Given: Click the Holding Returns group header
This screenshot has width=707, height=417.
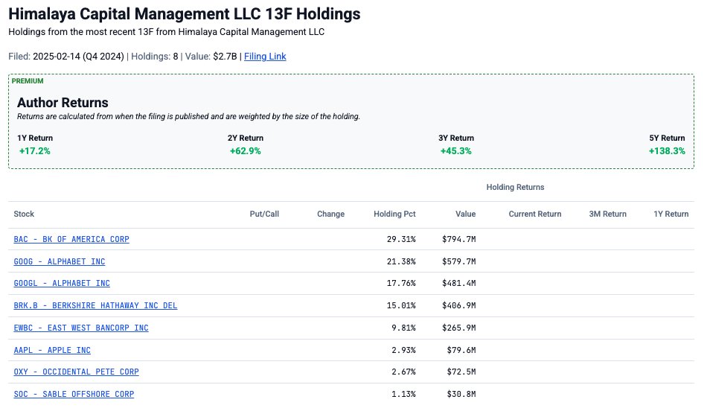Looking at the screenshot, I should tap(515, 187).
